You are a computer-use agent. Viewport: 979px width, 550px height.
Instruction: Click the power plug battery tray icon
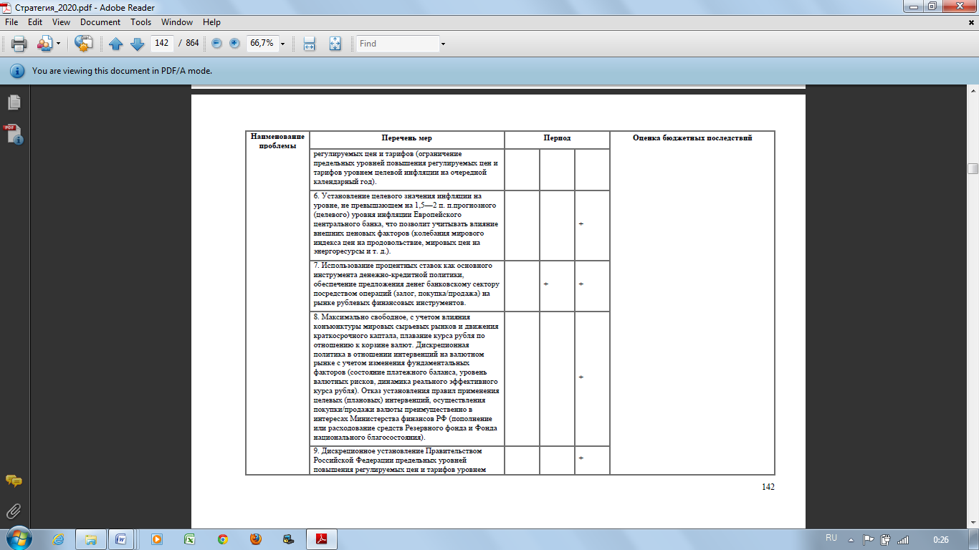[x=886, y=539]
